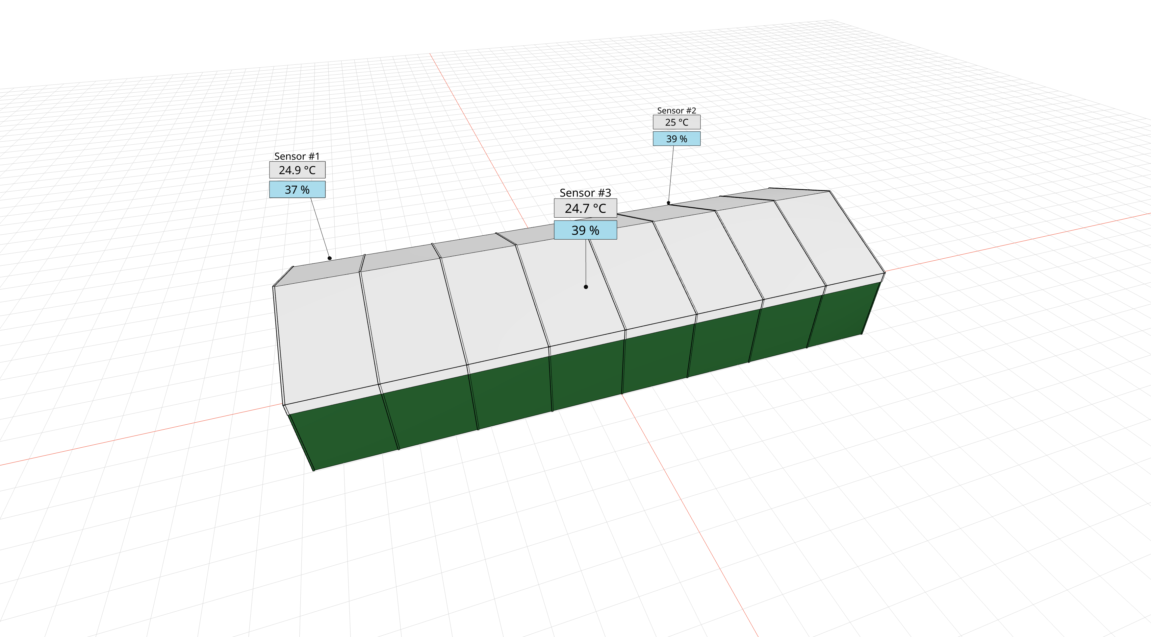Select the 24.7 °C temperature reading
This screenshot has width=1151, height=637.
(x=585, y=208)
